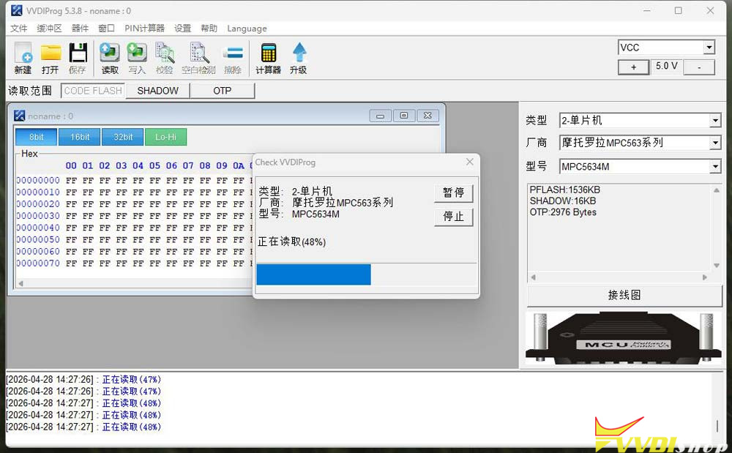Expand the 厂商 dropdown 摩托罗拉MPC563系列
Screen dimensions: 732x453
(715, 143)
